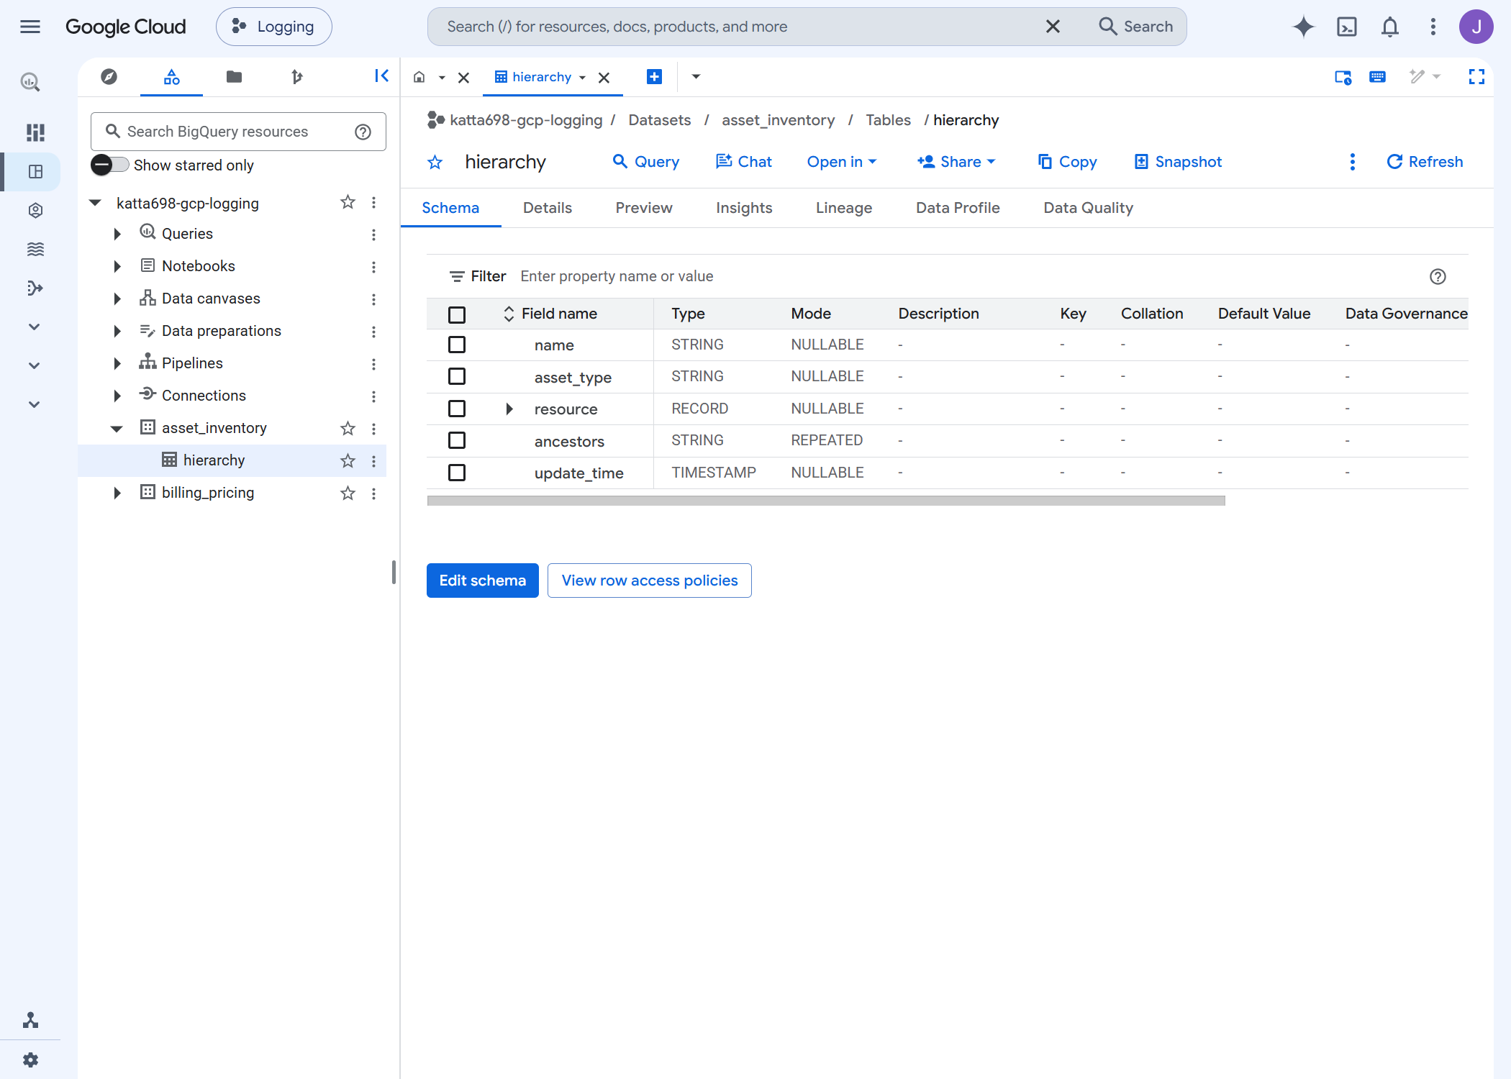Expand the Pipelines node
Viewport: 1511px width, 1079px height.
[x=117, y=363]
